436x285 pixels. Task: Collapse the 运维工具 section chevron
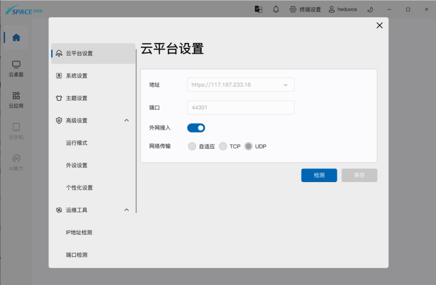(x=126, y=210)
